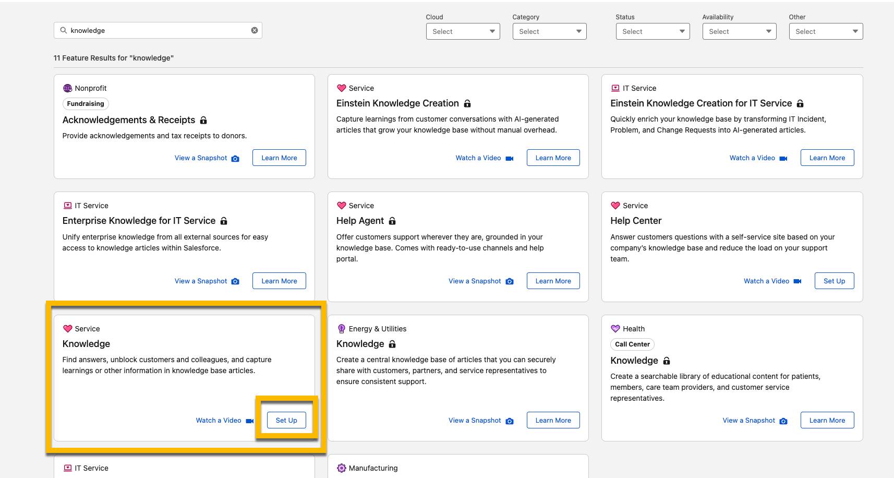Click IT Service icon on Einstein Knowledge Creation for IT card

click(x=615, y=88)
